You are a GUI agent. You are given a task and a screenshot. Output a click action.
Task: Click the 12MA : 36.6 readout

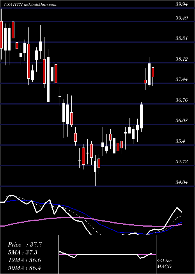24,260
